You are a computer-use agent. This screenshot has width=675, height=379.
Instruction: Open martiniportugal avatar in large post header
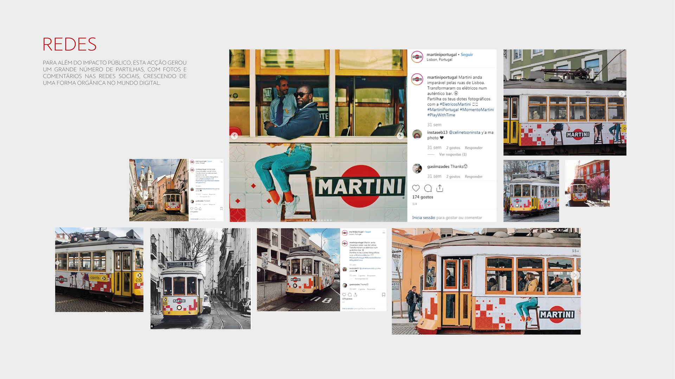(x=417, y=57)
